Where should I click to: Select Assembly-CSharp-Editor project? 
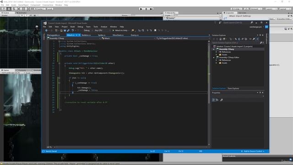coord(229,57)
